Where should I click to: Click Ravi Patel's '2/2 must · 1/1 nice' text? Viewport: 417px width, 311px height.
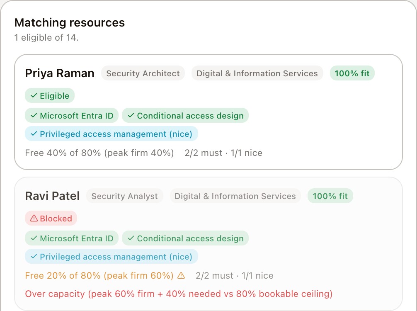click(235, 276)
